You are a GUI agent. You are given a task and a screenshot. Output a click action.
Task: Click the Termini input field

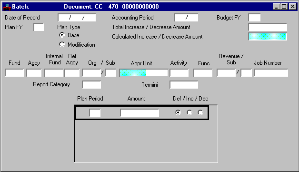(184, 85)
